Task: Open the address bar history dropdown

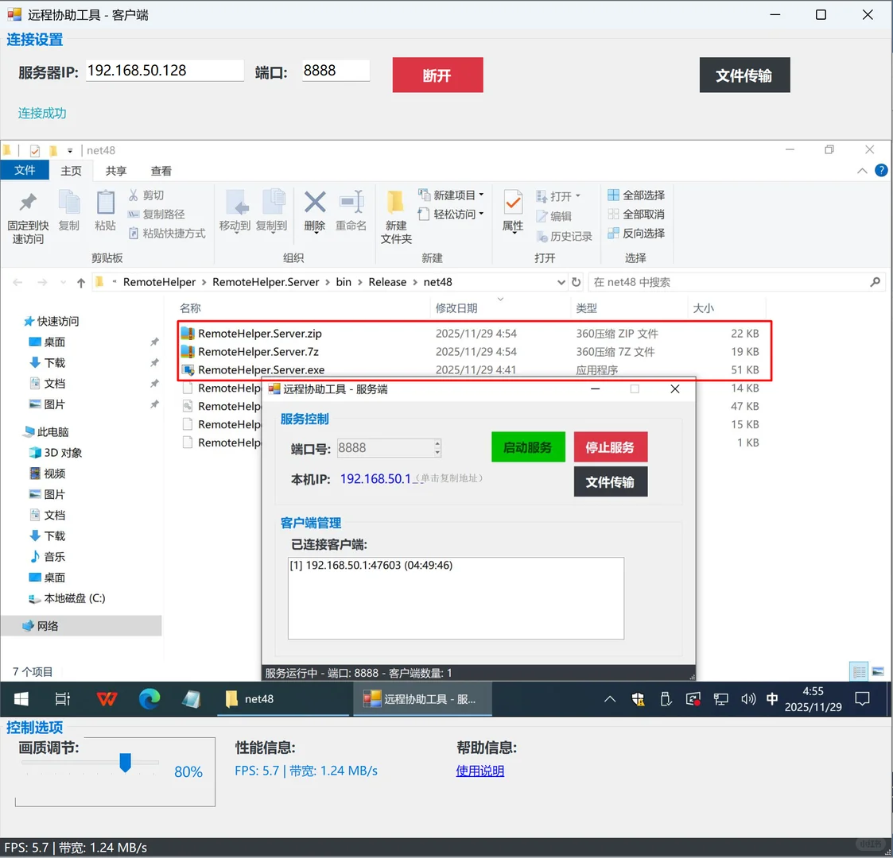Action: 561,282
